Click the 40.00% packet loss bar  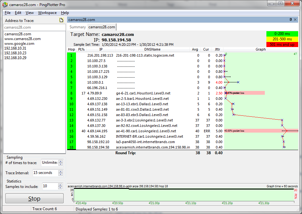(261, 131)
